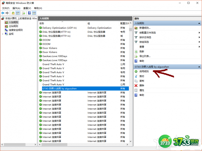Expand the 监视 node in the tree
Image resolution: width=202 pixels, height=151 pixels.
tap(3, 34)
